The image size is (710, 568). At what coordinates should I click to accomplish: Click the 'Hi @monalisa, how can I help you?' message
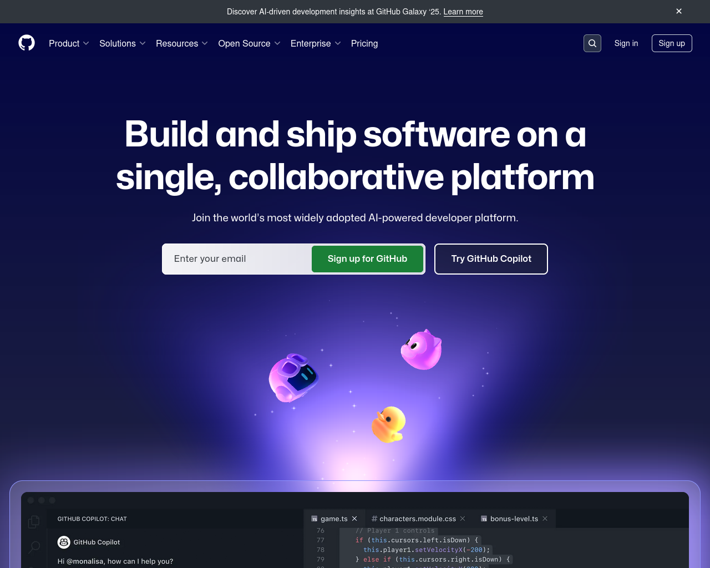pos(115,561)
